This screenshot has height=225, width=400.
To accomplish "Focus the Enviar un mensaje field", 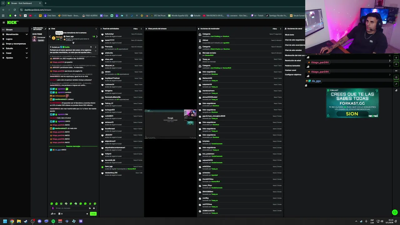I will [73, 208].
